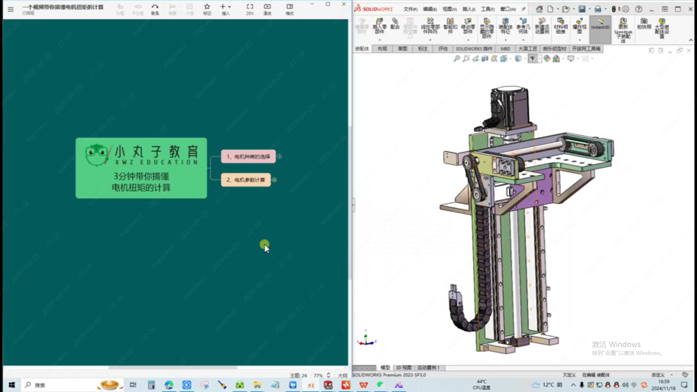The image size is (697, 392).
Task: Expand the '2、电机参数计算' branch circle
Action: pyautogui.click(x=274, y=180)
